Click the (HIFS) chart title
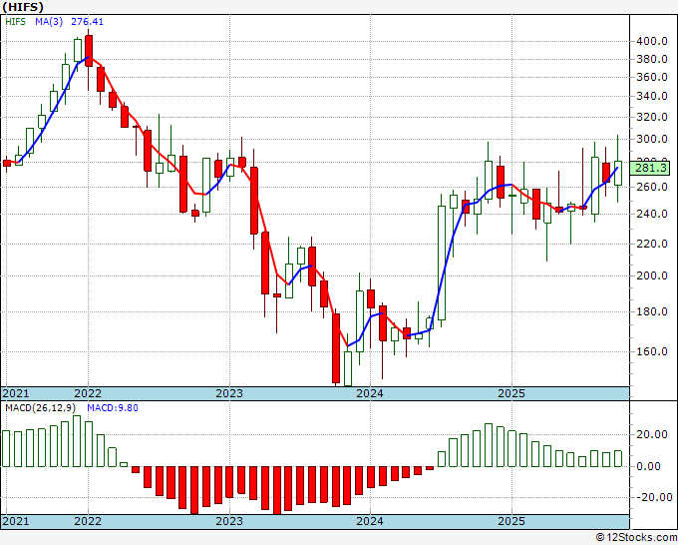The image size is (678, 545). [x=23, y=7]
